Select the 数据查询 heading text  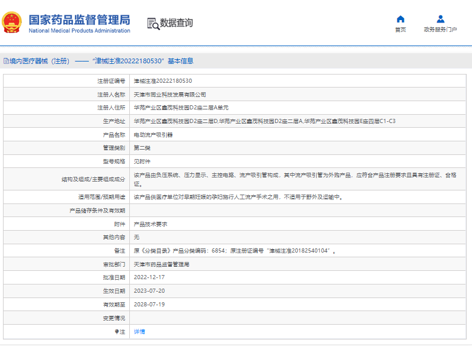[176, 23]
